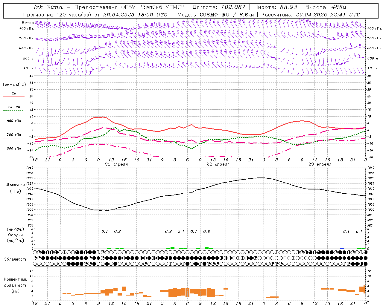
Task: Click the '21 апреля' date label
Action: (116, 164)
